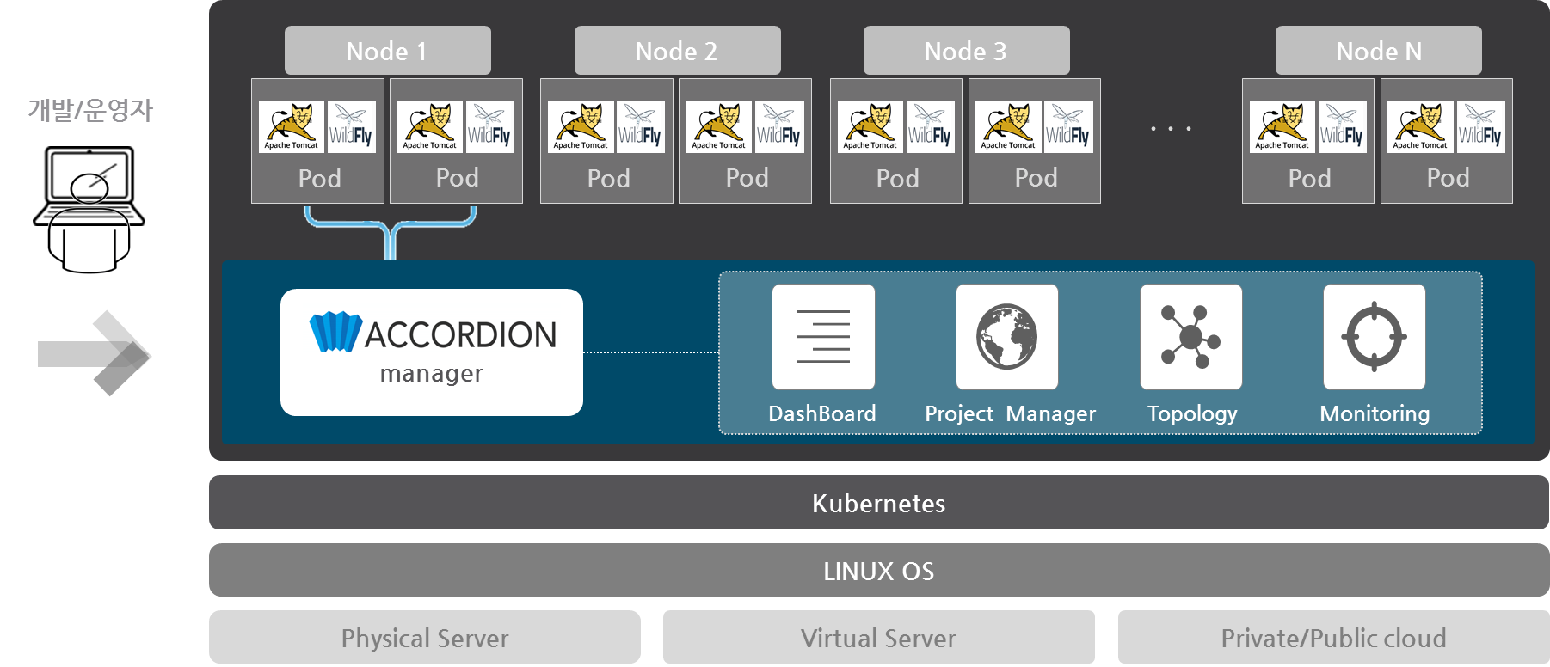The image size is (1550, 667).
Task: Click the ellipsis between Node 3 and Node N
Action: click(1171, 128)
